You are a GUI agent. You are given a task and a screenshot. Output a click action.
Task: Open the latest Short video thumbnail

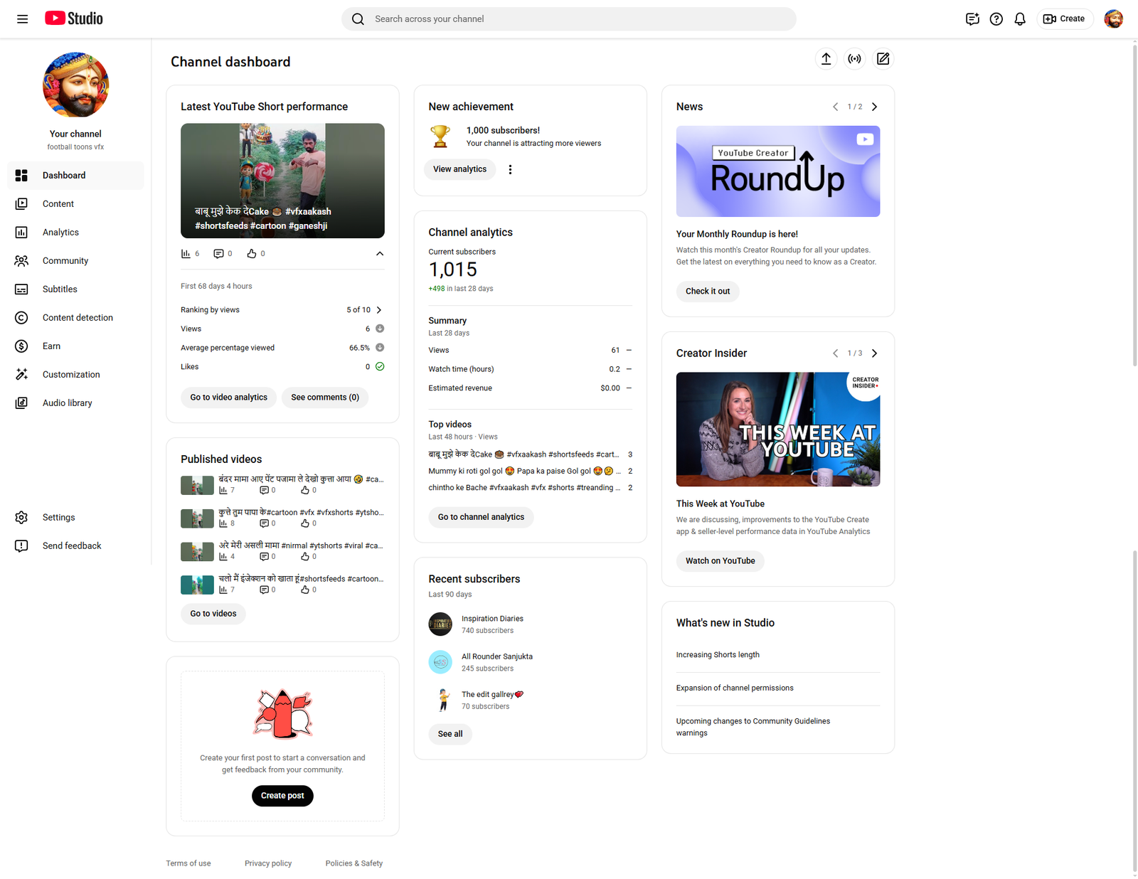point(282,181)
